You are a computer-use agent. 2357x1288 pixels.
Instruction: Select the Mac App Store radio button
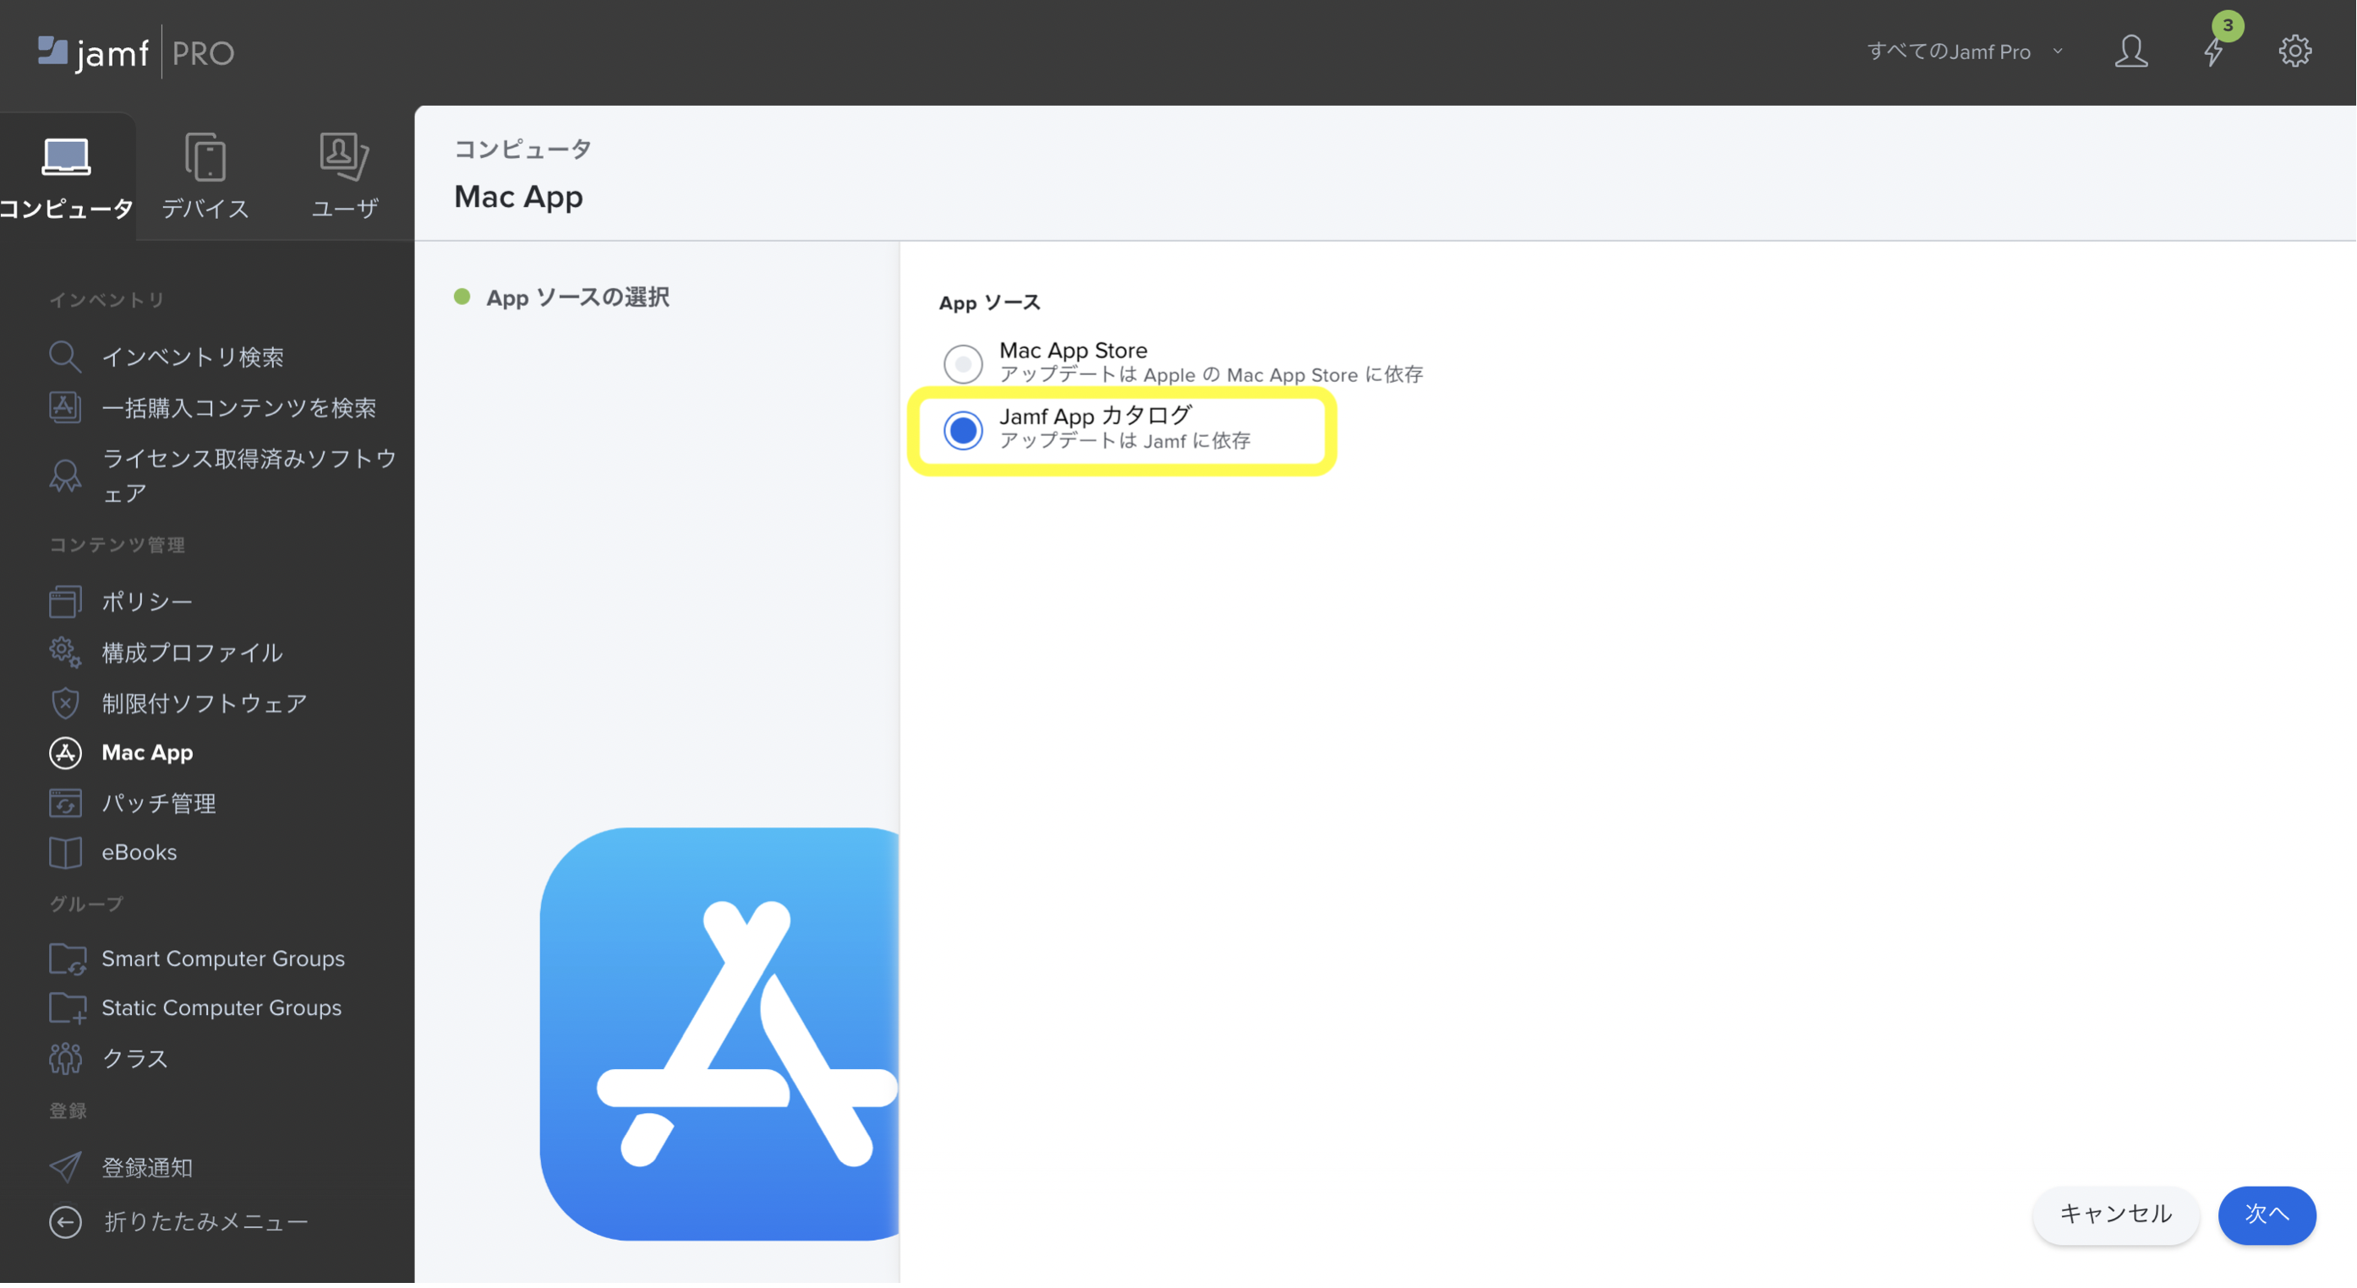point(963,363)
